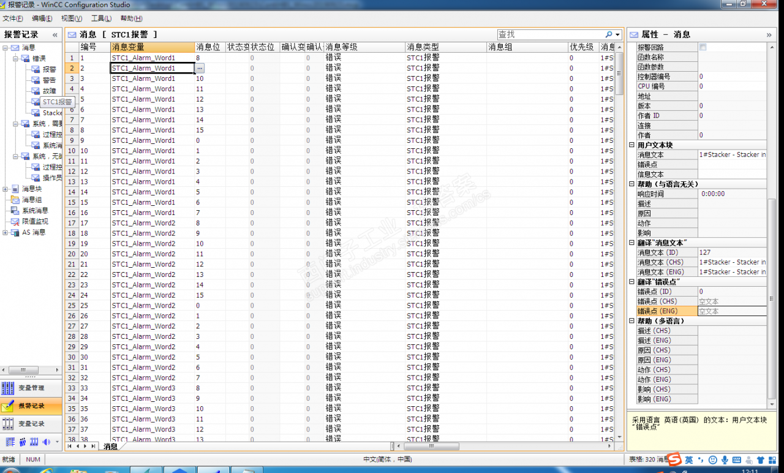784x473 pixels.
Task: Open the 文件(F) menu
Action: tap(12, 19)
